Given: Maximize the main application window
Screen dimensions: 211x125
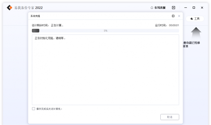Looking at the screenshot, I should (194, 8).
